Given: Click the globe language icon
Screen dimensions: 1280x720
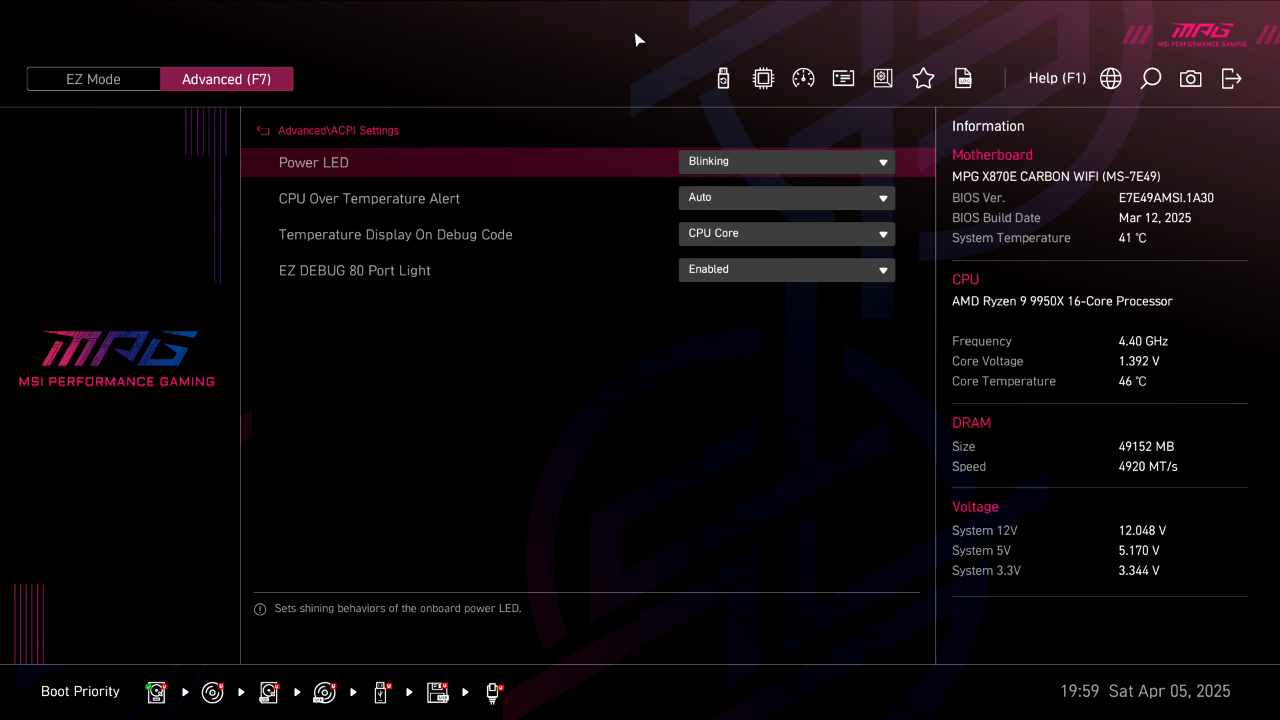Looking at the screenshot, I should click(x=1111, y=79).
